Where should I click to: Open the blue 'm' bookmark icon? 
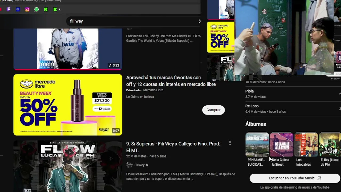[x=18, y=9]
